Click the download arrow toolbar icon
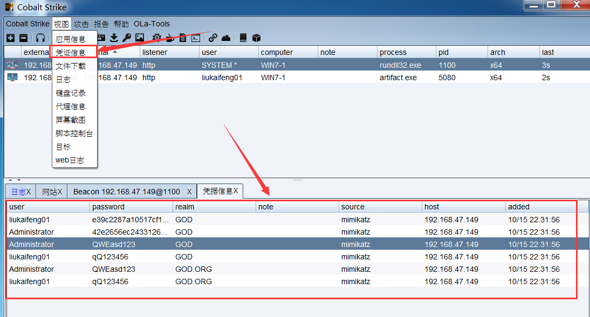This screenshot has height=317, width=590. point(114,38)
